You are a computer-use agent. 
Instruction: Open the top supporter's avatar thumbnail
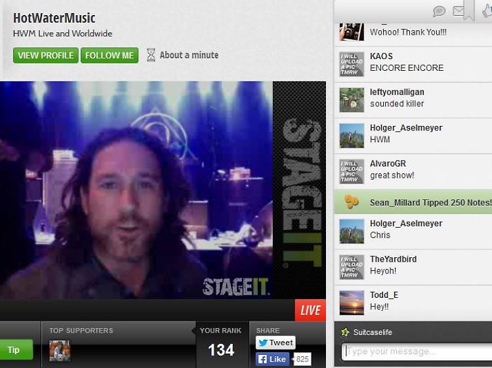click(x=60, y=351)
